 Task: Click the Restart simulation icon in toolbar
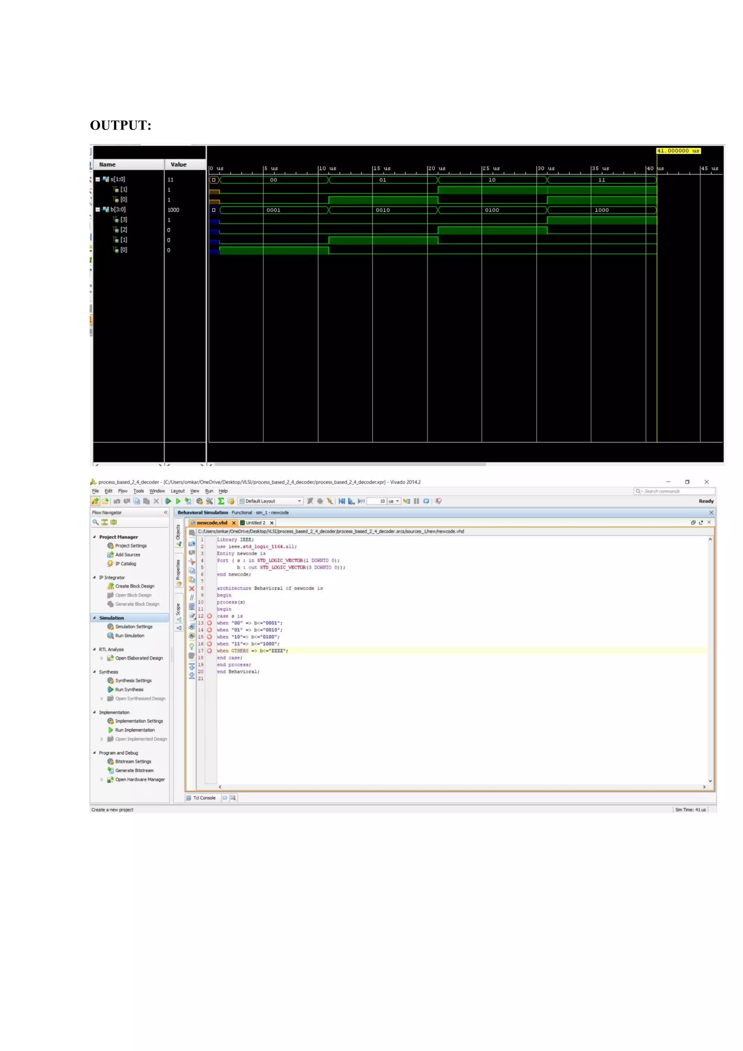pos(341,501)
